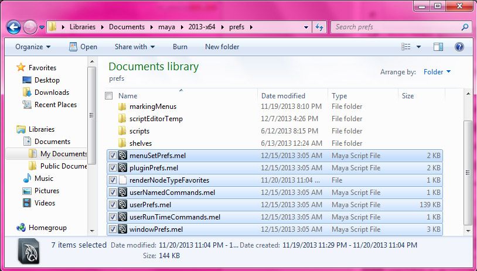Uncheck userPrefs.mel checkbox
Image resolution: width=477 pixels, height=271 pixels.
pyautogui.click(x=113, y=205)
